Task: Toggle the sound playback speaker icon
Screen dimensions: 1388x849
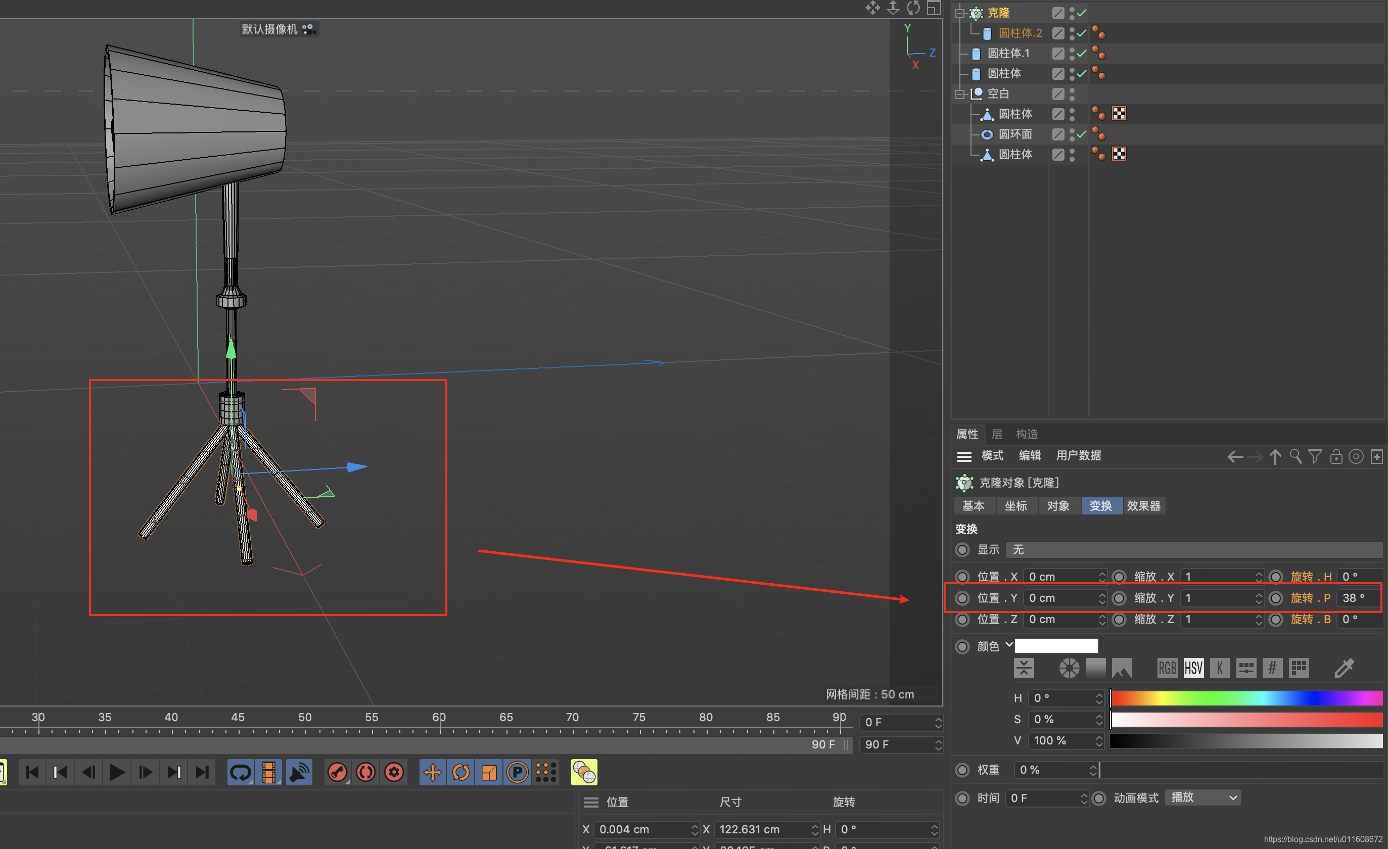Action: click(299, 772)
